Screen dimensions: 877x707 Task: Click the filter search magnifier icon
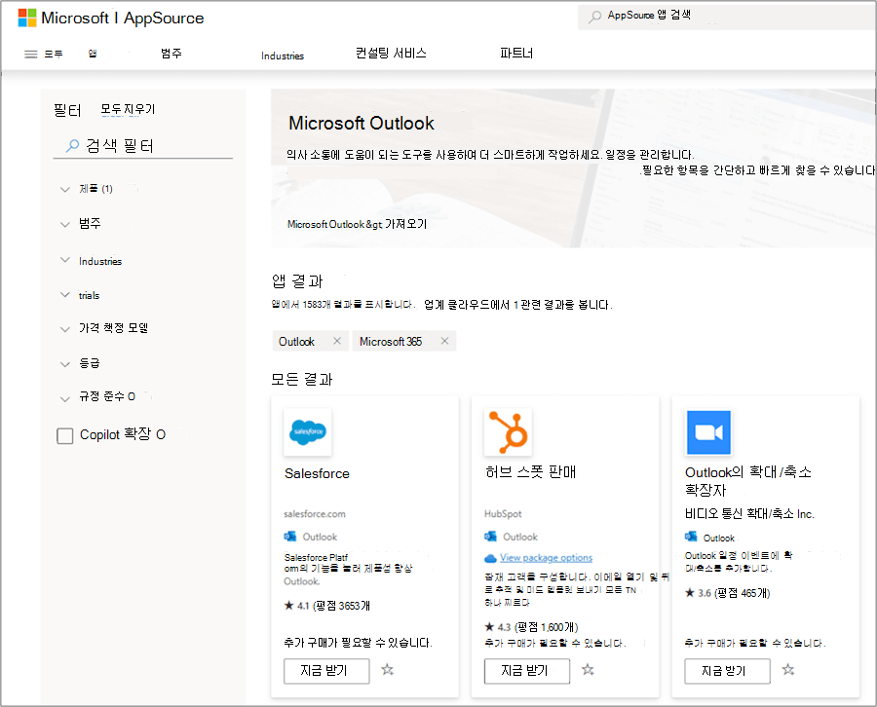pyautogui.click(x=72, y=146)
